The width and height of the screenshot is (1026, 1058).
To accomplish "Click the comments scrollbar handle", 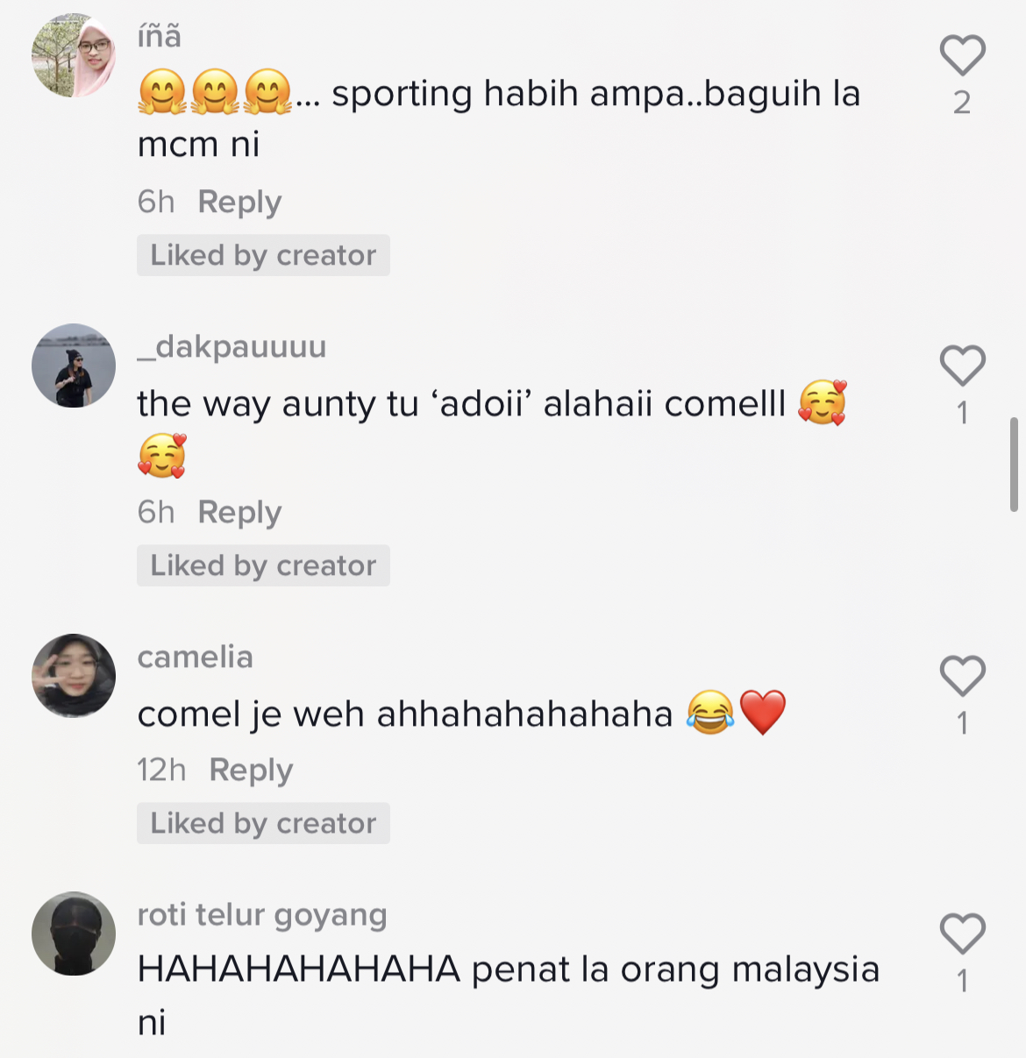I will [1014, 465].
